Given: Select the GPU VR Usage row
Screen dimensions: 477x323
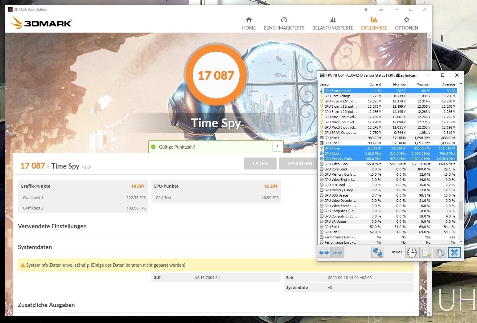Looking at the screenshot, I should 388,221.
